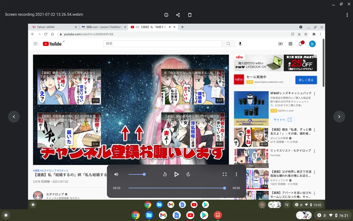Click the youtube.com address bar
This screenshot has height=221, width=353.
tap(173, 34)
